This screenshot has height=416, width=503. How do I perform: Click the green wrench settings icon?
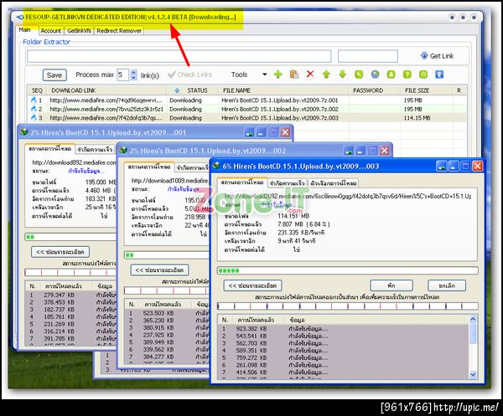[x=359, y=74]
